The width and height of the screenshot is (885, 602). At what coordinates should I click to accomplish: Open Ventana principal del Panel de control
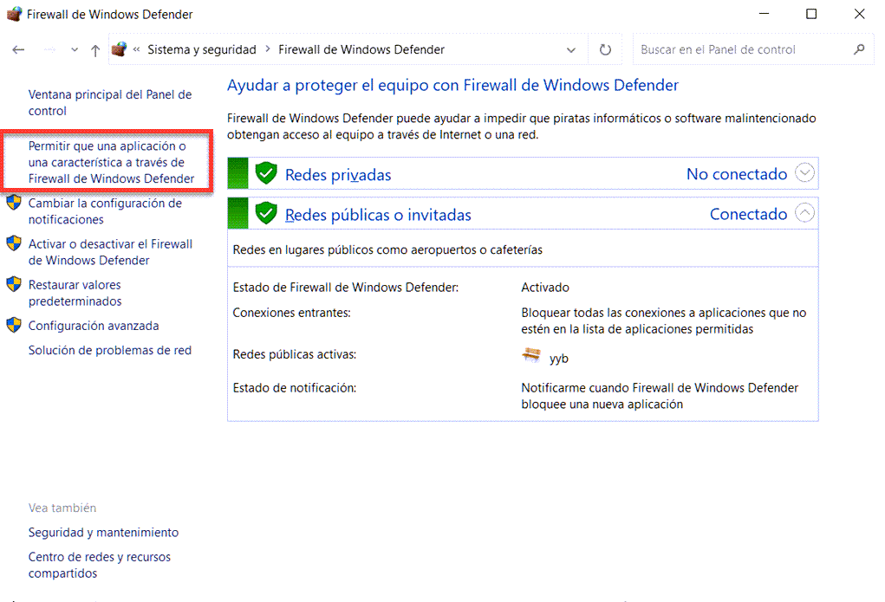pyautogui.click(x=110, y=103)
